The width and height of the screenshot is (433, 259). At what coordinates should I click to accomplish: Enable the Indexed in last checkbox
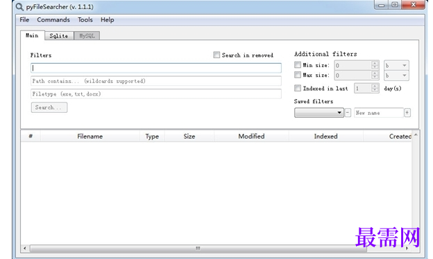(x=298, y=88)
